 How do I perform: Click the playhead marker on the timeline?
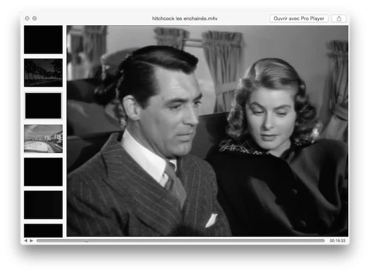(x=86, y=241)
